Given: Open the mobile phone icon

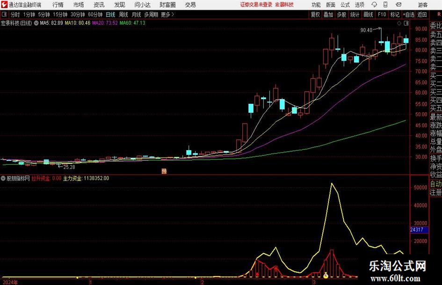Looking at the screenshot, I should coord(385,5).
